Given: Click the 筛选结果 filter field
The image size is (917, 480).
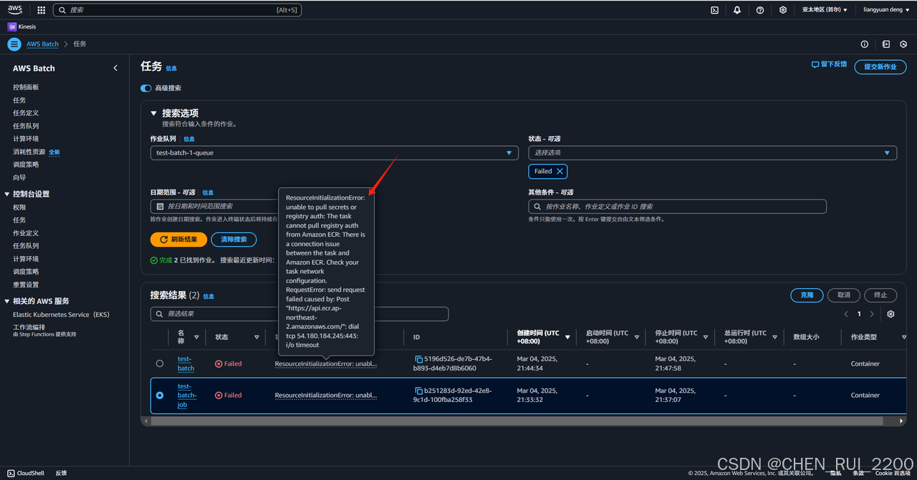Looking at the screenshot, I should click(x=299, y=314).
